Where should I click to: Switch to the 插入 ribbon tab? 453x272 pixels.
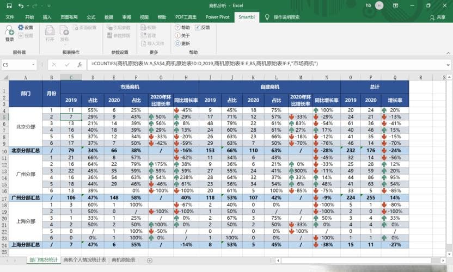pos(47,17)
